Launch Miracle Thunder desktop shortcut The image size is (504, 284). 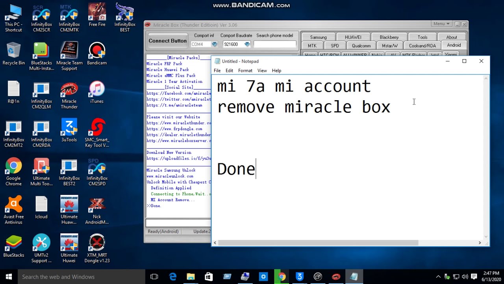[x=69, y=95]
